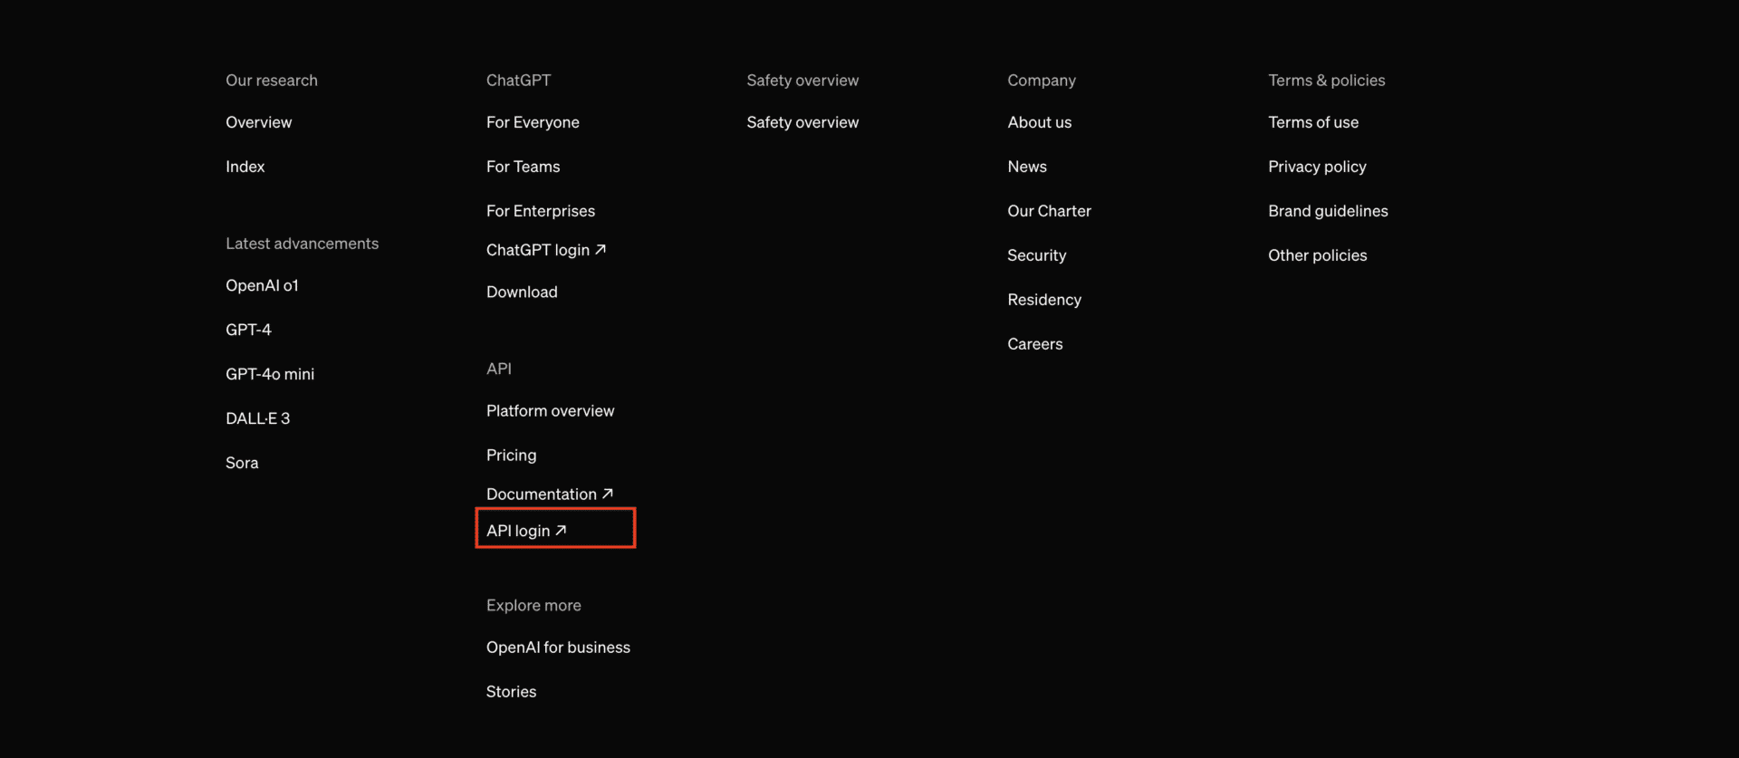Viewport: 1739px width, 758px height.
Task: Click the ChatGPT login external arrow icon
Action: (600, 249)
